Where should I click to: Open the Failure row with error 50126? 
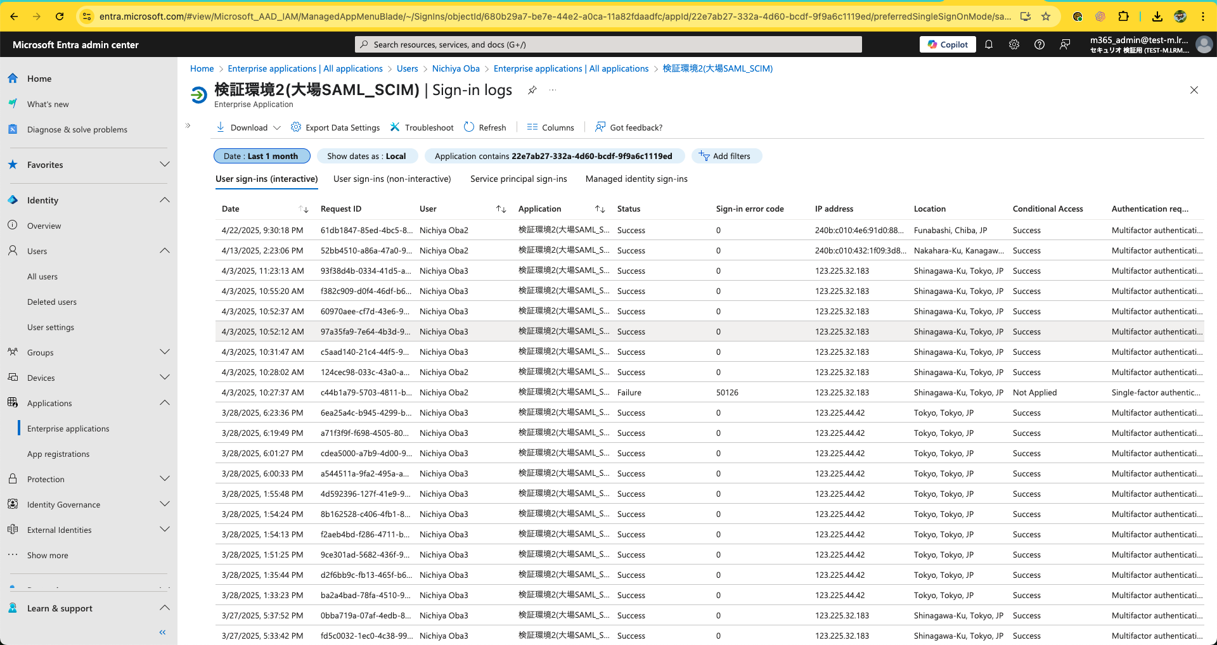(x=709, y=392)
